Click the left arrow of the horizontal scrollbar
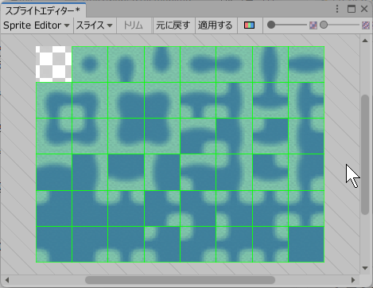Viewport: 373px width, 288px height. pyautogui.click(x=7, y=280)
